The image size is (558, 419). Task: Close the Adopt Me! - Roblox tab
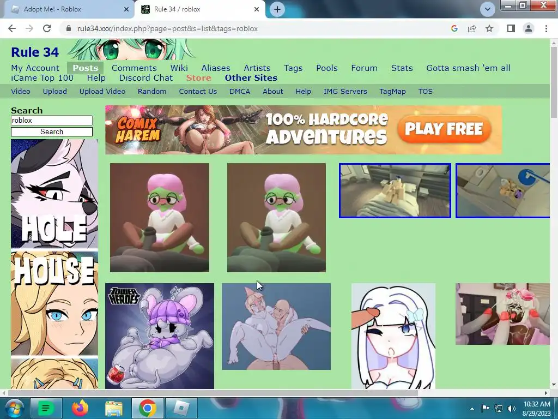[126, 9]
